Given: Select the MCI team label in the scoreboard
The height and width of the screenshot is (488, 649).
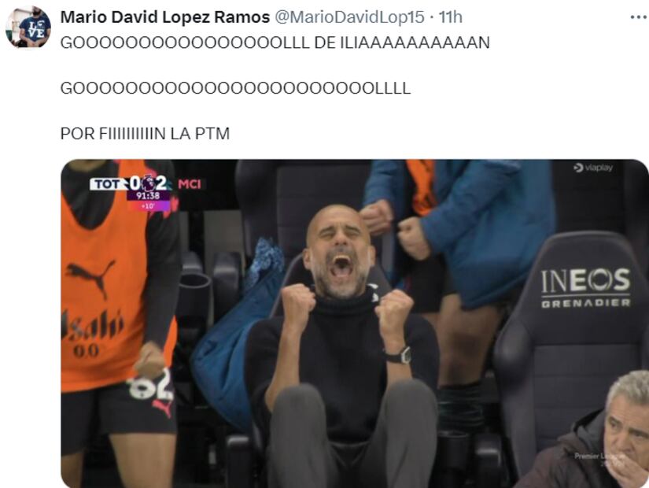Looking at the screenshot, I should [190, 184].
